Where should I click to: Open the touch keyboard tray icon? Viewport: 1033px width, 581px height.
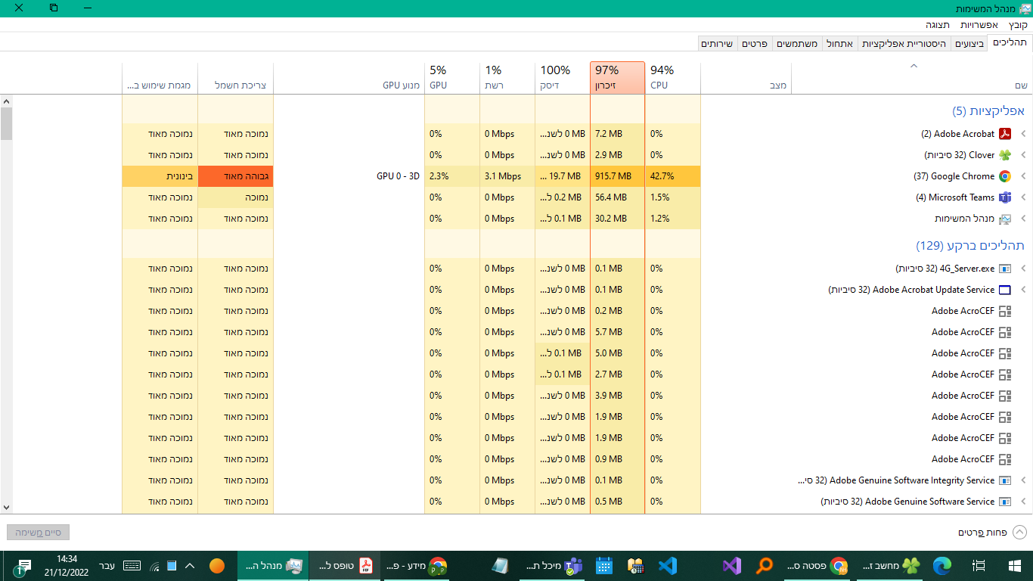[132, 566]
